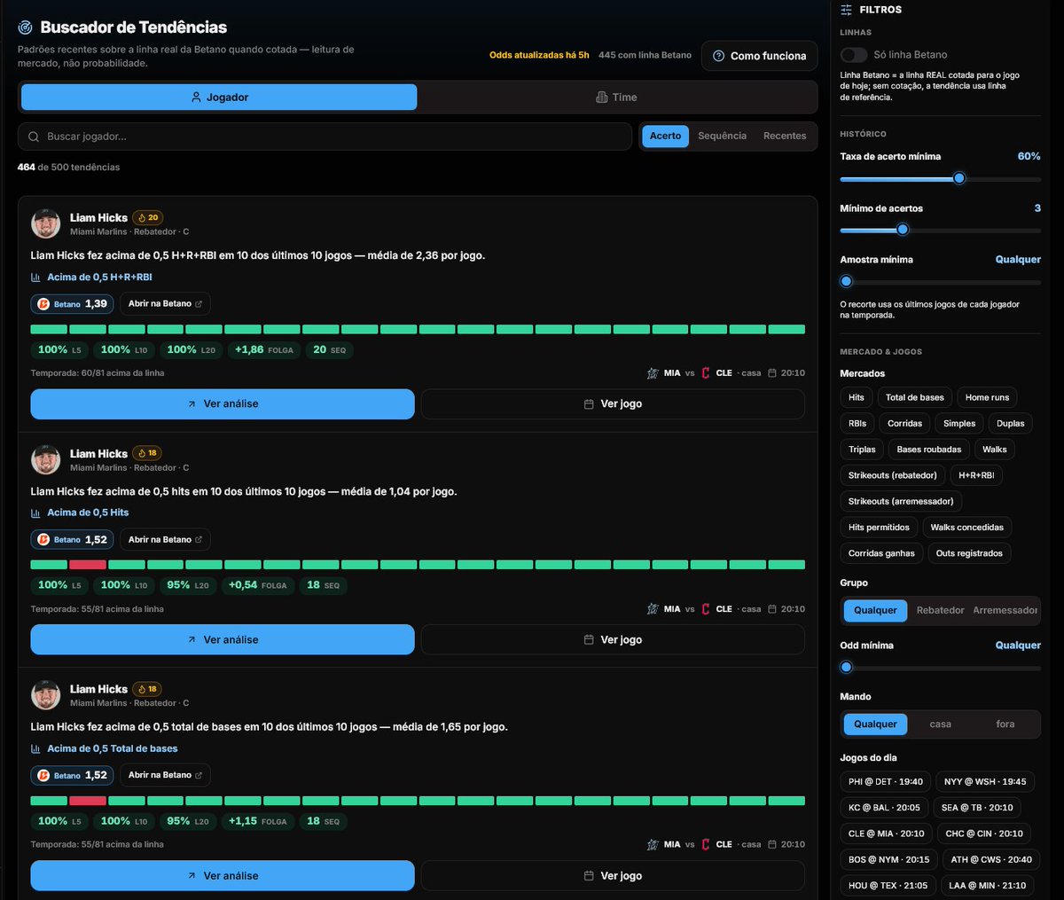Click Liam Hicks avatar in the Hits card
This screenshot has height=900, width=1064.
click(x=45, y=459)
